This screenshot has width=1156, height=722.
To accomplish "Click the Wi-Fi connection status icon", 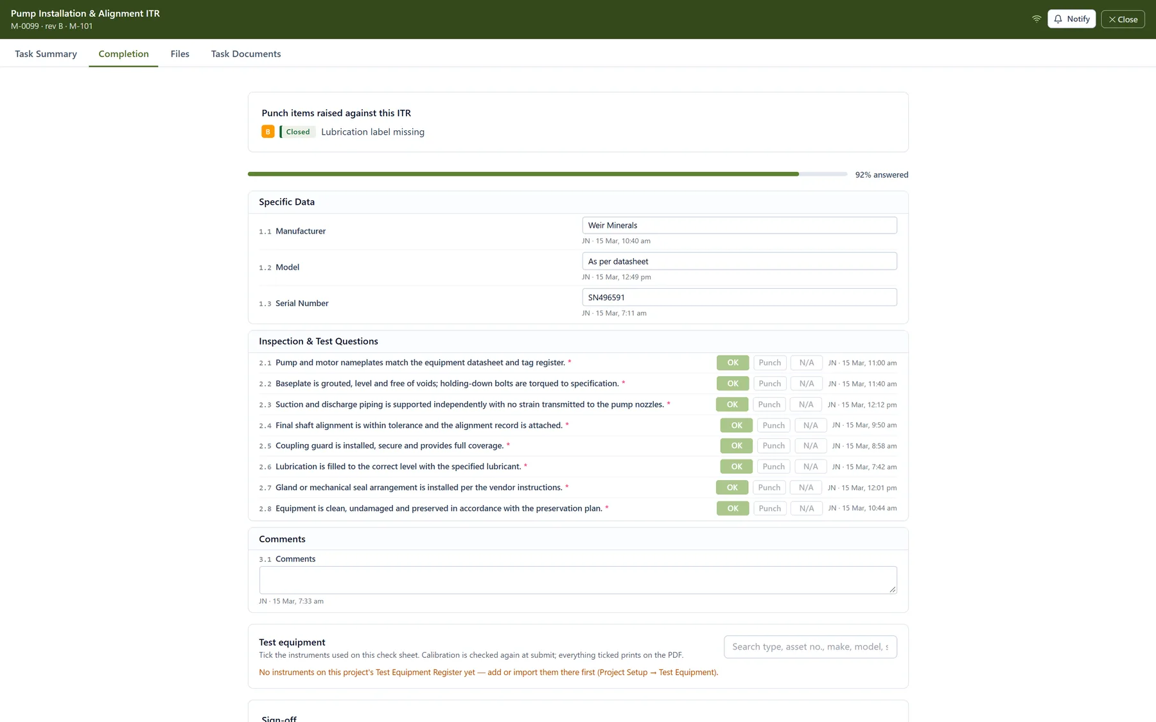I will [1037, 19].
